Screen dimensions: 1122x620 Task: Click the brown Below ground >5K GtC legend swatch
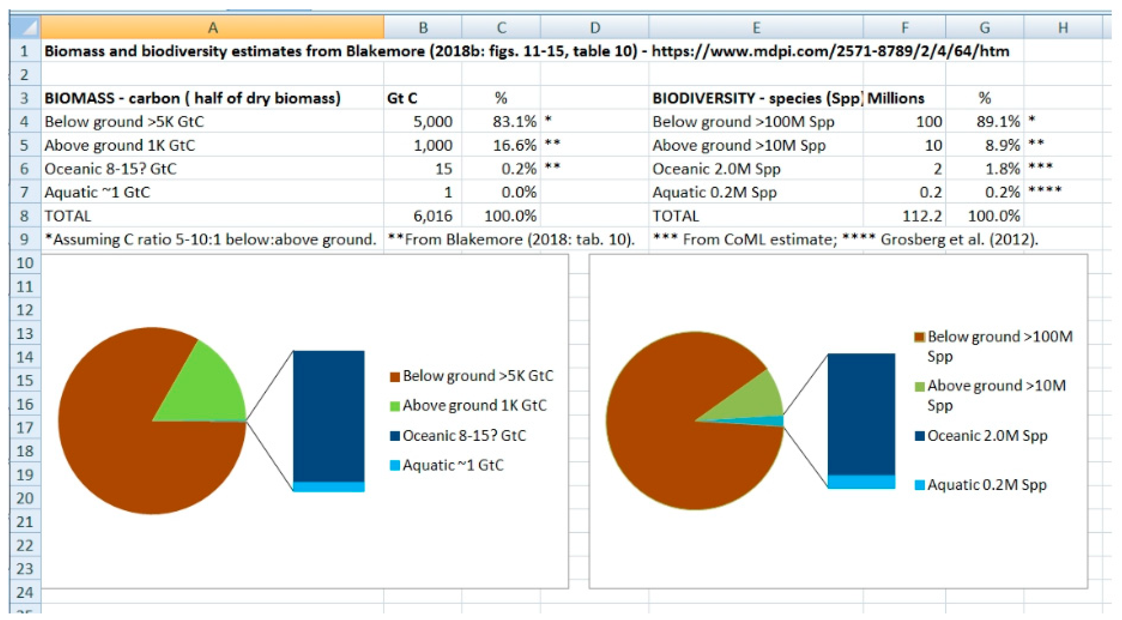click(395, 377)
